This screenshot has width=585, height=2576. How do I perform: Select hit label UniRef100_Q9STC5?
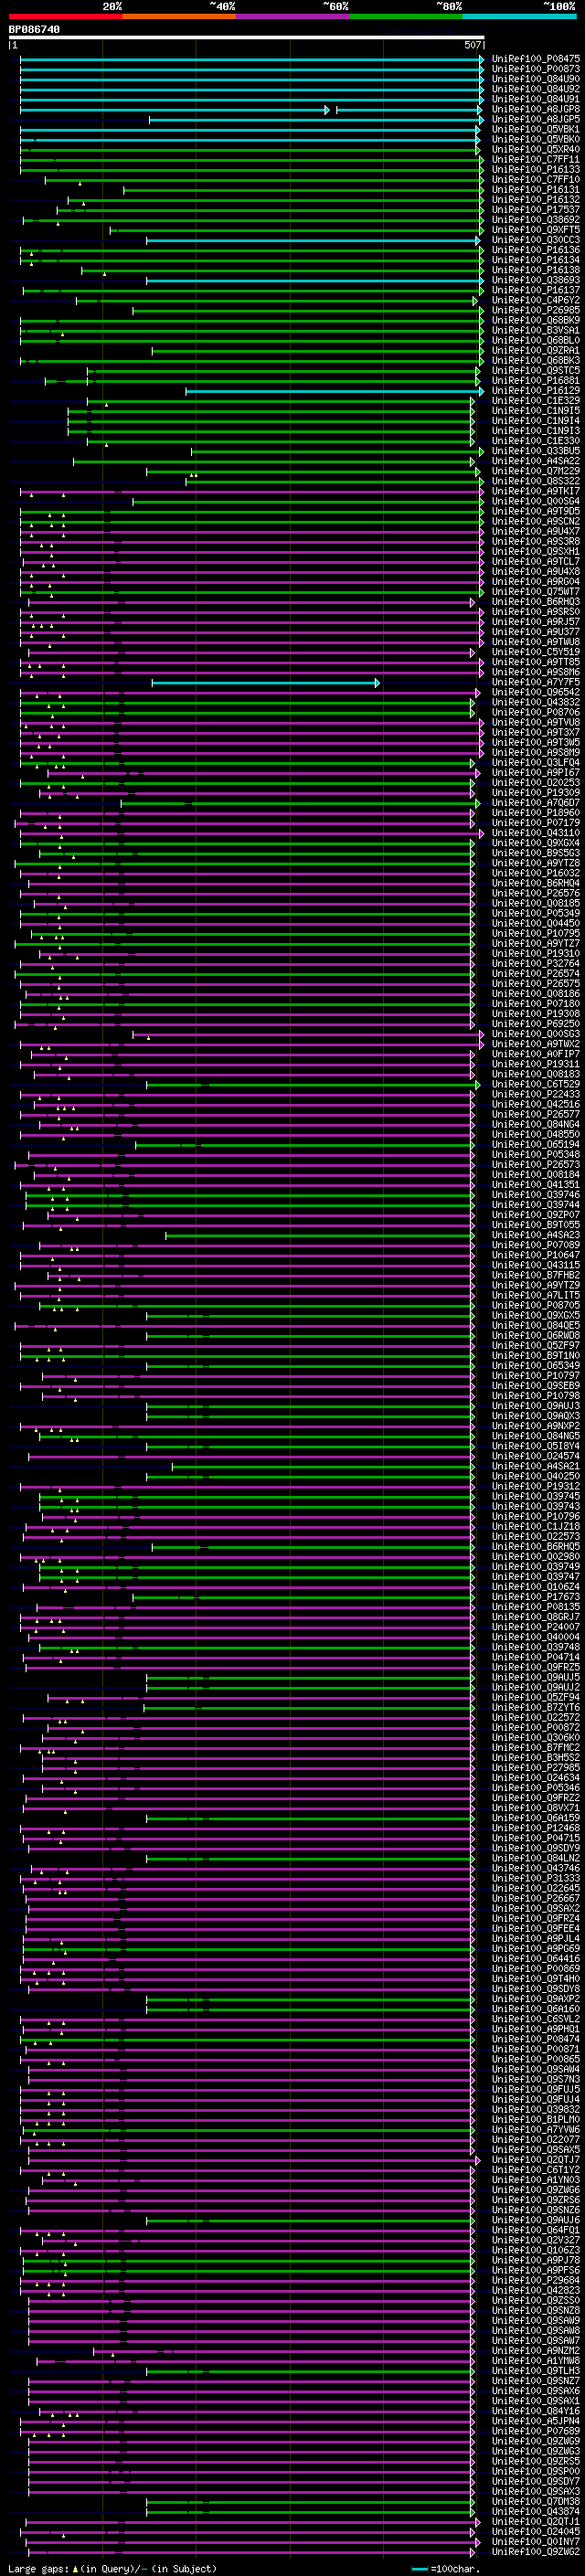pos(536,370)
